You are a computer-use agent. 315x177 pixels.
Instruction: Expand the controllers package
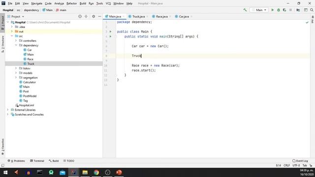coord(16,40)
